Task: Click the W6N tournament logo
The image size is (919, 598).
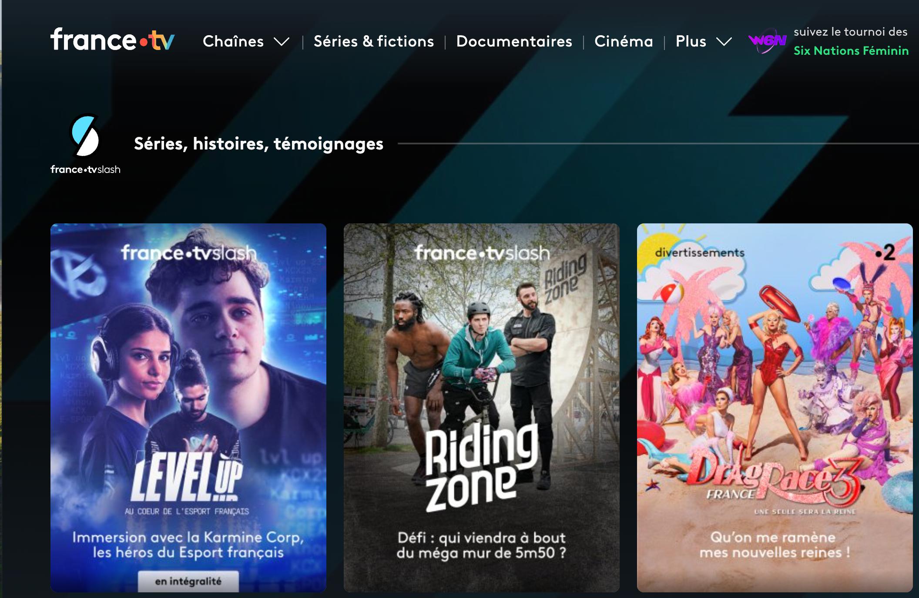Action: tap(768, 41)
